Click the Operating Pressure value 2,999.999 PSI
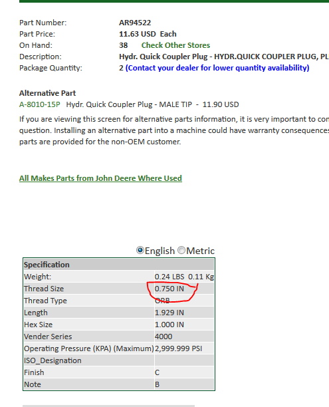329x407 pixels. (179, 348)
